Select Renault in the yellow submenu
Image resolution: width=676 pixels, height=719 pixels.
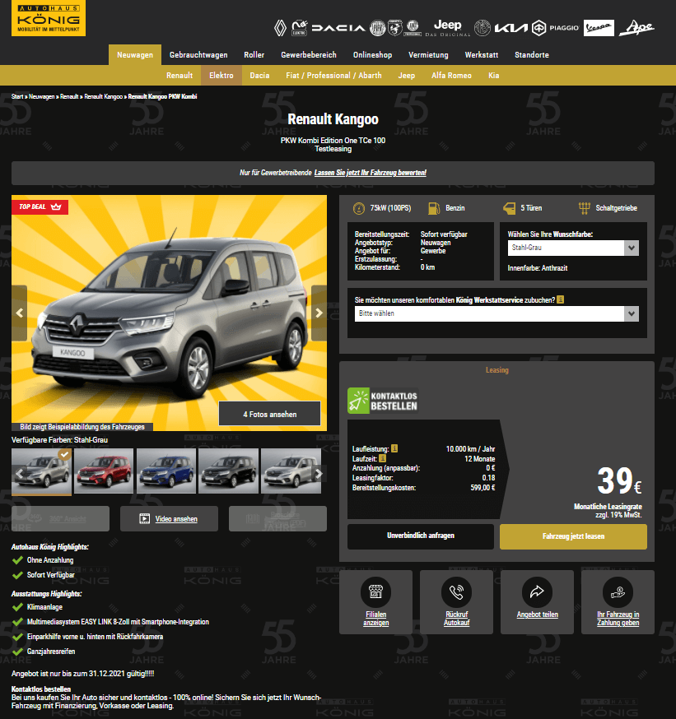pos(179,75)
